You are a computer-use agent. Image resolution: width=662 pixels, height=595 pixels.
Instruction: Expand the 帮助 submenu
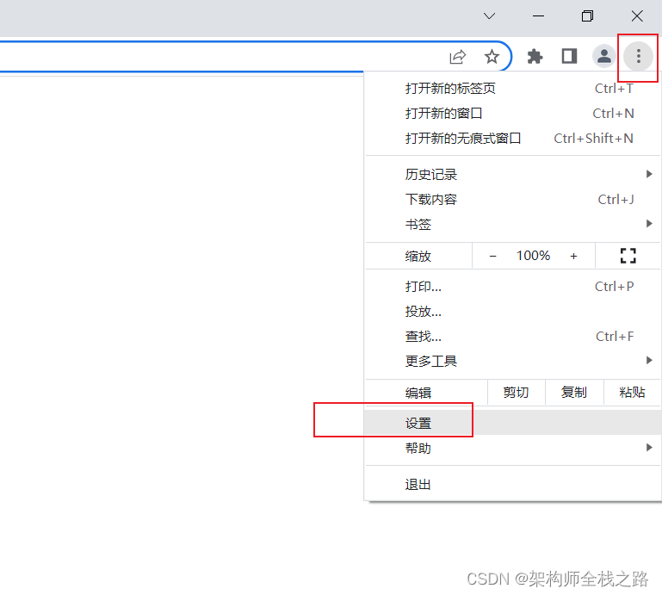pyautogui.click(x=512, y=448)
